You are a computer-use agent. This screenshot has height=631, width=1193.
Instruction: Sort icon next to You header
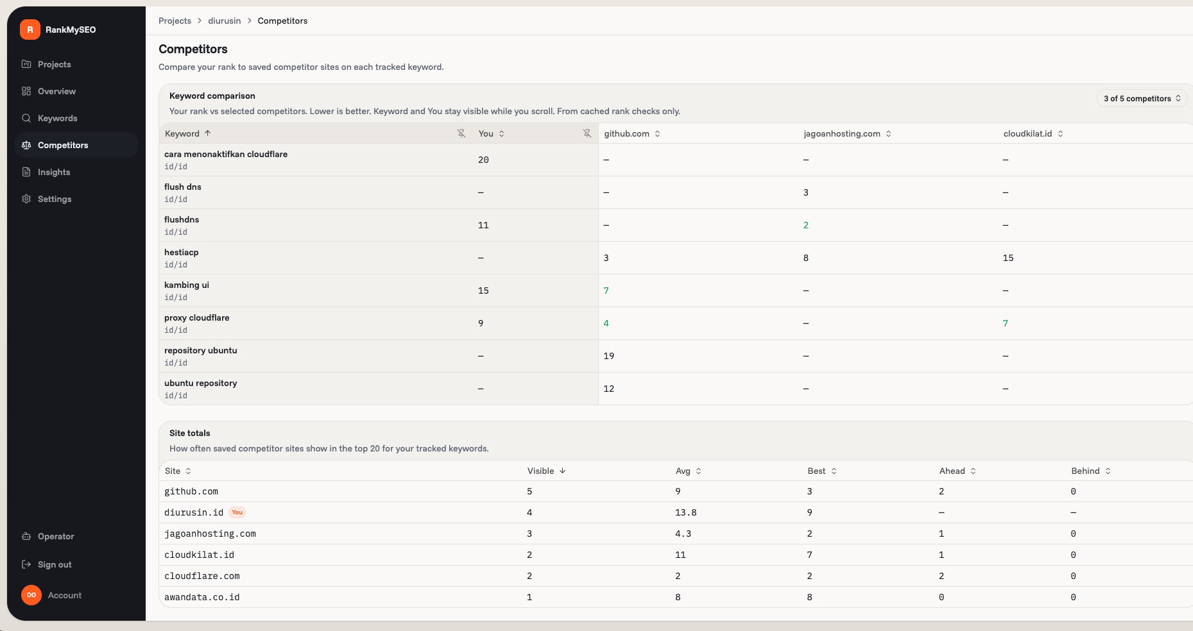[x=502, y=133]
